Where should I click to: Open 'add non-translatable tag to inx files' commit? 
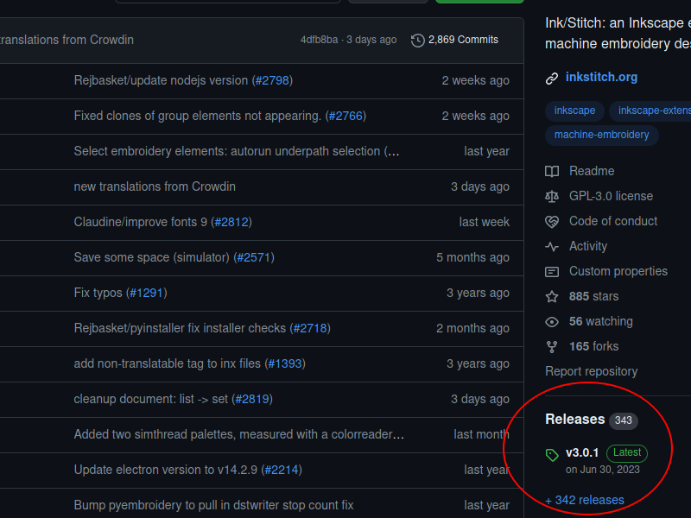coord(167,363)
